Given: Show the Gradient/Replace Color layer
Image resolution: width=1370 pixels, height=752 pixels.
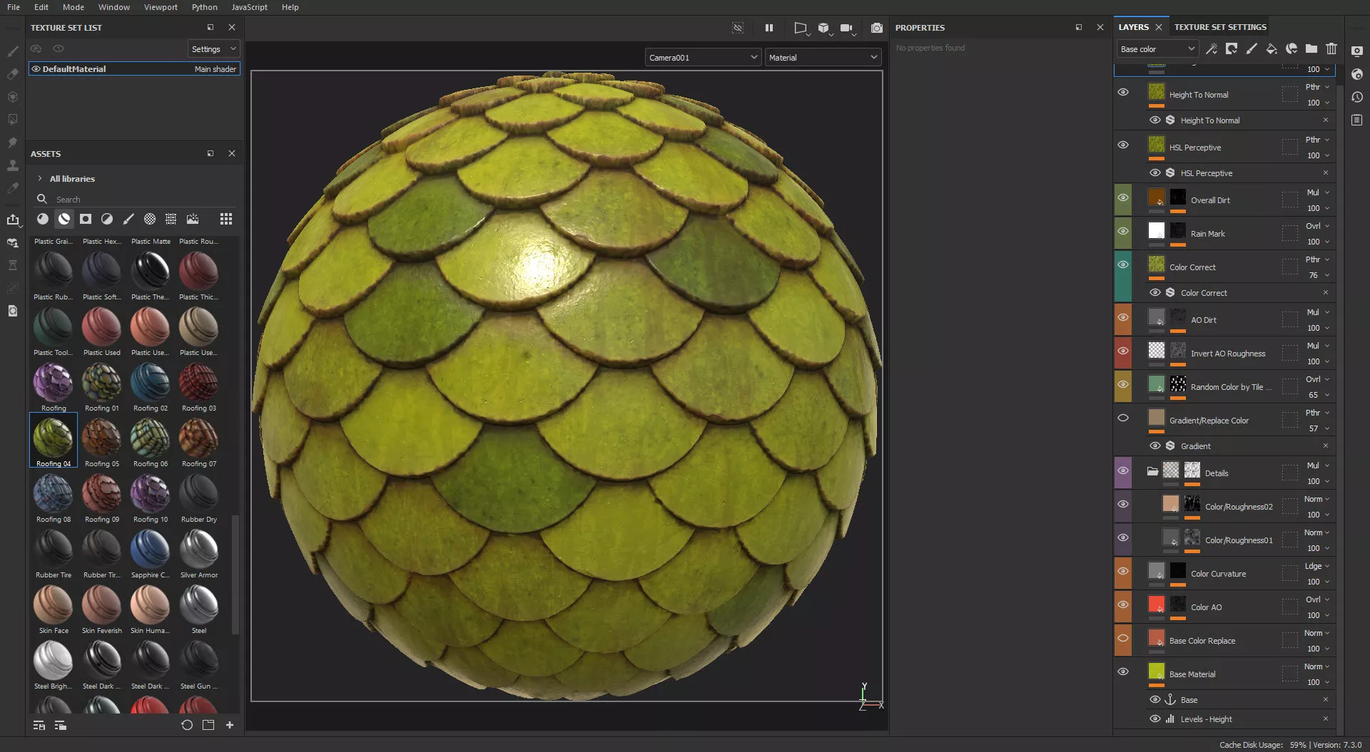Looking at the screenshot, I should coord(1122,418).
